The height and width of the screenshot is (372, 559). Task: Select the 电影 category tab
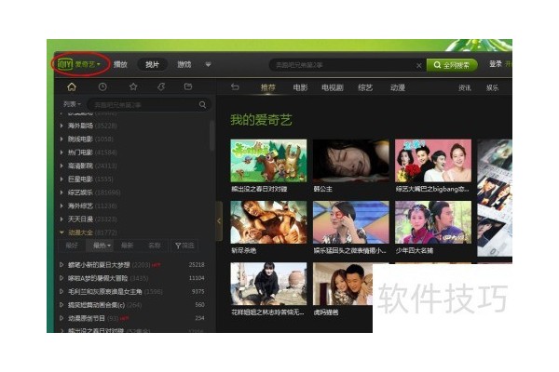click(300, 87)
